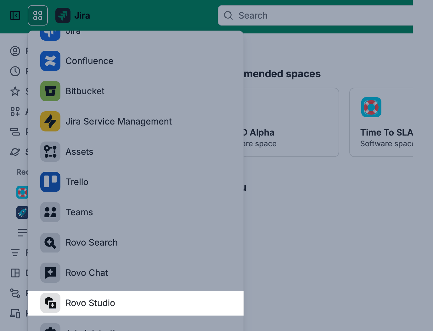Click the Jira logo in the header
The height and width of the screenshot is (331, 433).
tap(63, 15)
